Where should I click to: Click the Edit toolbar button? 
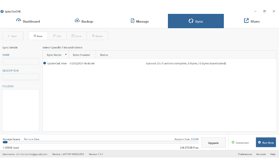pos(57,36)
